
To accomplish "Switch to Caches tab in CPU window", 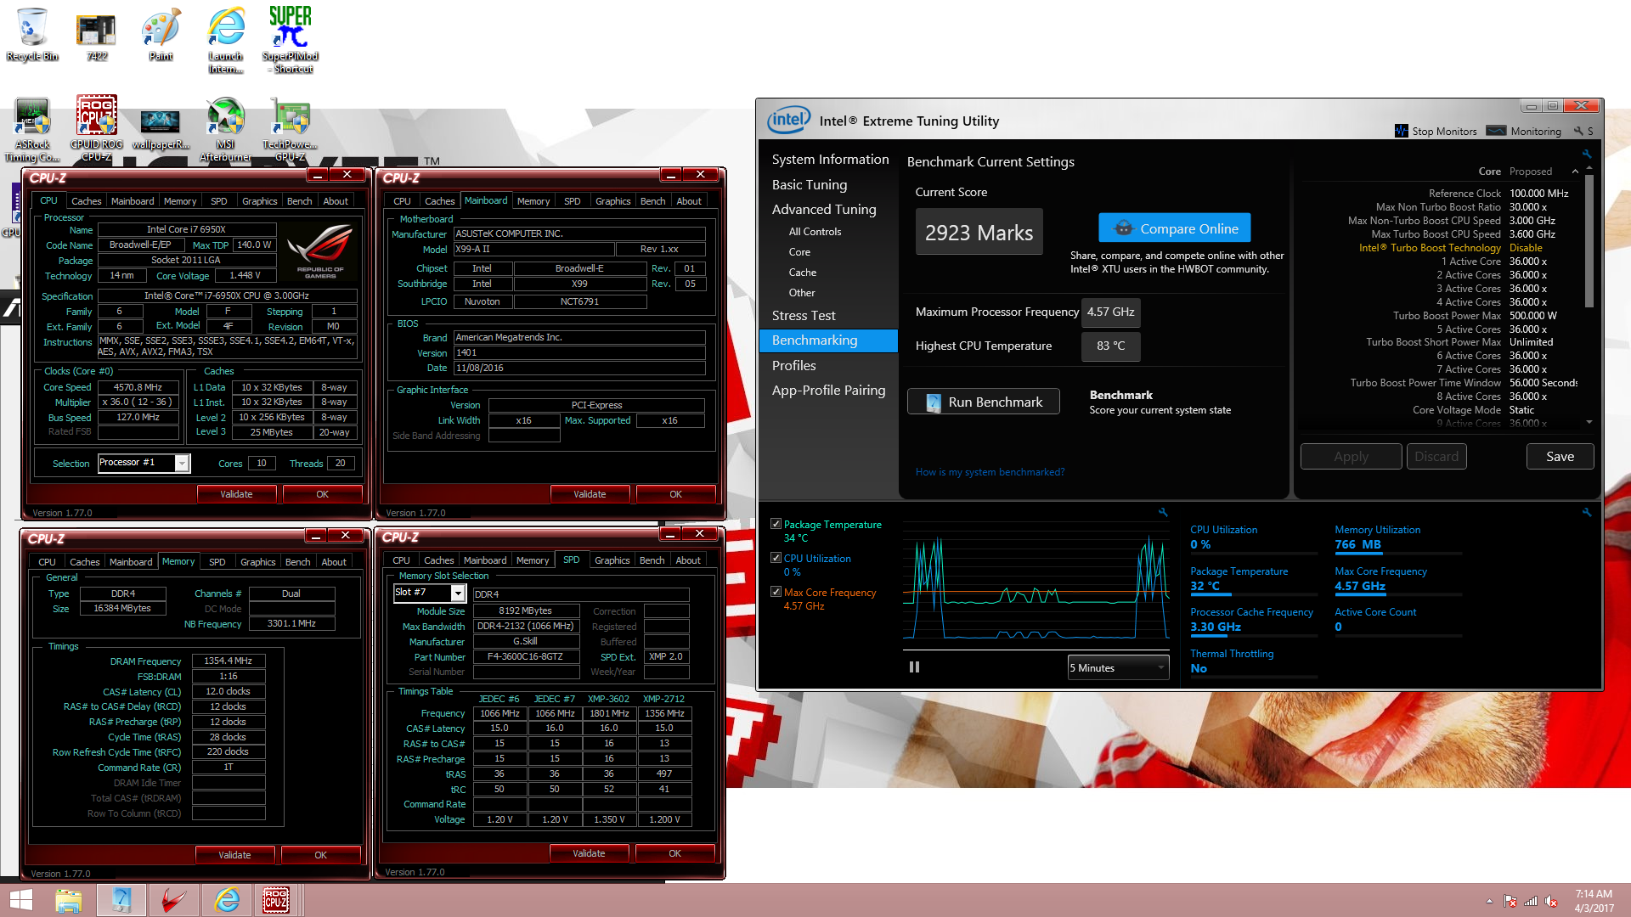I will pyautogui.click(x=86, y=201).
